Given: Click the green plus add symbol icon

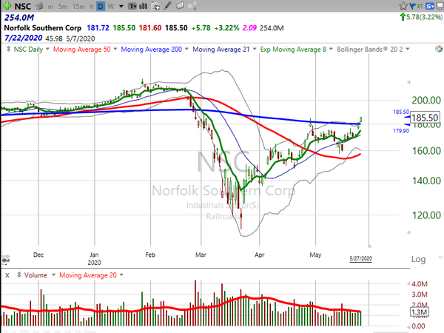Looking at the screenshot, I should point(7,5).
